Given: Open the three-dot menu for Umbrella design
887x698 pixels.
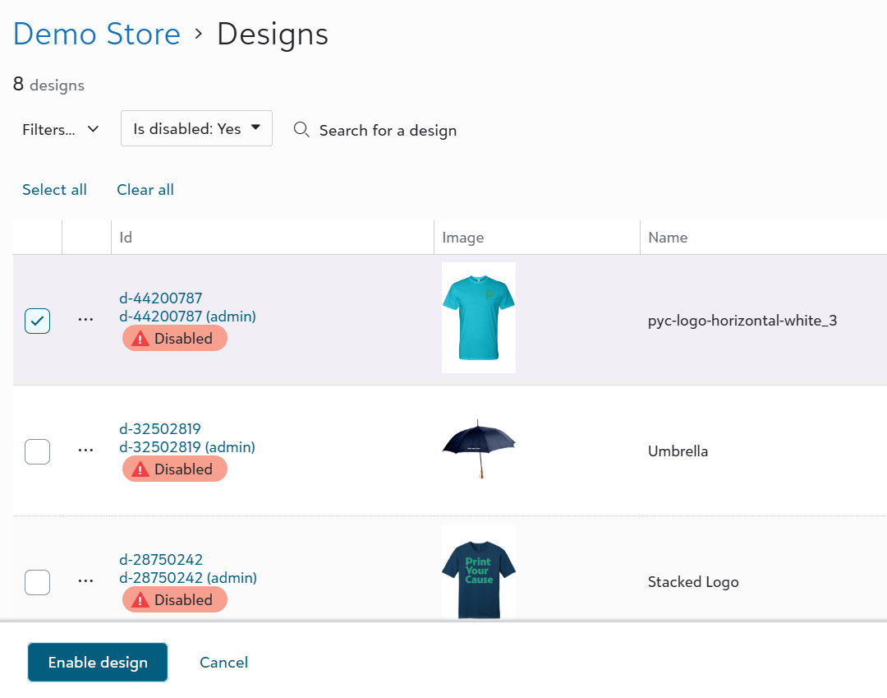Looking at the screenshot, I should 86,451.
